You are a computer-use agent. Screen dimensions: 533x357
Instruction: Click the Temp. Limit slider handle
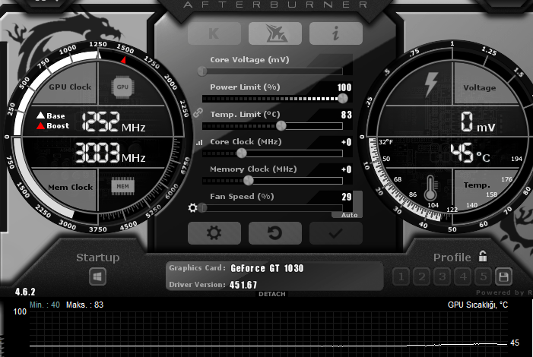click(x=281, y=125)
